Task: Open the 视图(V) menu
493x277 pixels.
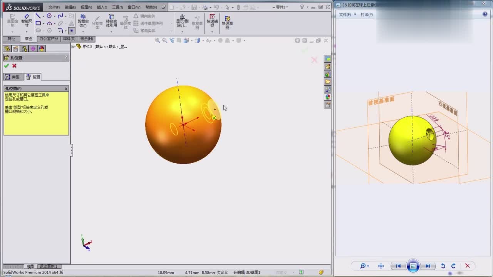Action: pyautogui.click(x=86, y=7)
